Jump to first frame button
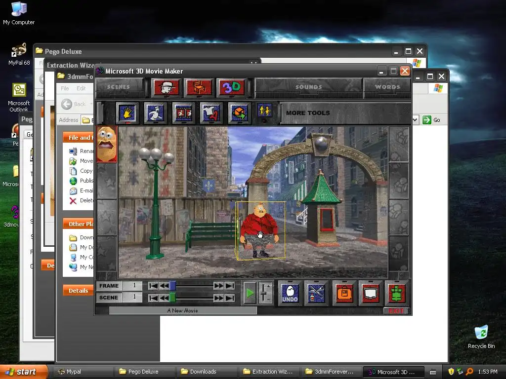506x379 pixels. pos(154,286)
